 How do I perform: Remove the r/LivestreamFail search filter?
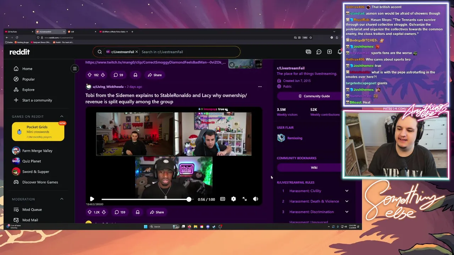(137, 52)
